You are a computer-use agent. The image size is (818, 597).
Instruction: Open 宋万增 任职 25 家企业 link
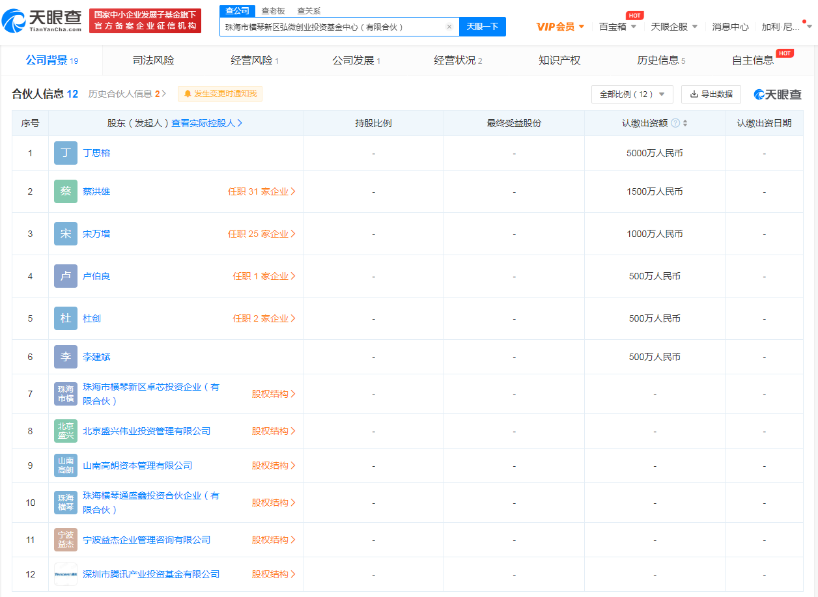pyautogui.click(x=262, y=234)
